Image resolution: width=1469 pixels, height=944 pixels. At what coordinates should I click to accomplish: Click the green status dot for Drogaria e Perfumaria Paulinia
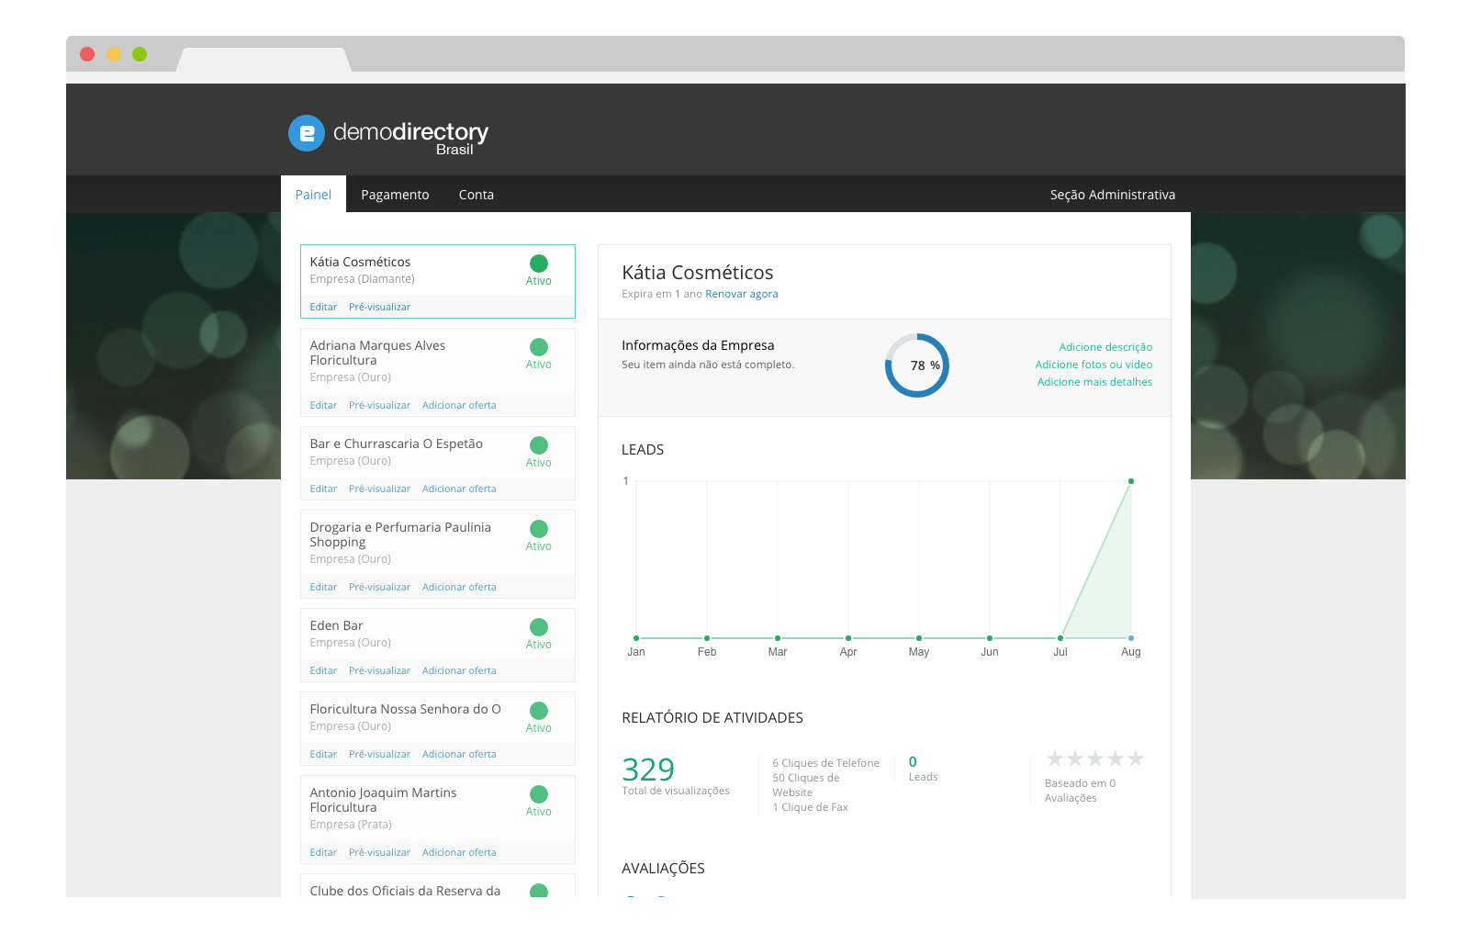pos(539,529)
